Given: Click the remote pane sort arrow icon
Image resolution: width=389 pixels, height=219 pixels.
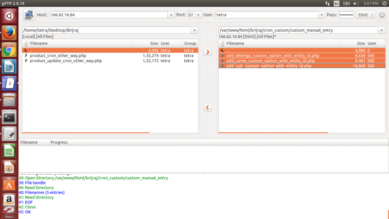Looking at the screenshot, I should 222,43.
